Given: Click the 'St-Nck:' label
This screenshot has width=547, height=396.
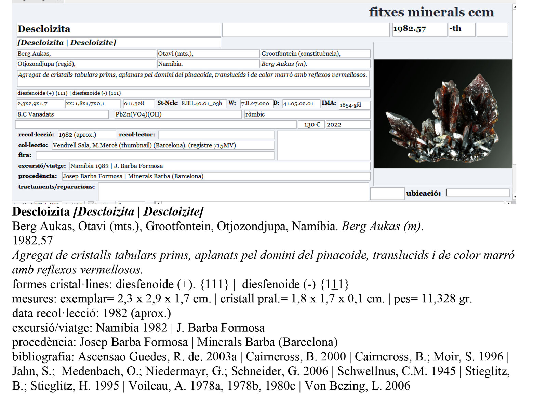Looking at the screenshot, I should tap(168, 103).
